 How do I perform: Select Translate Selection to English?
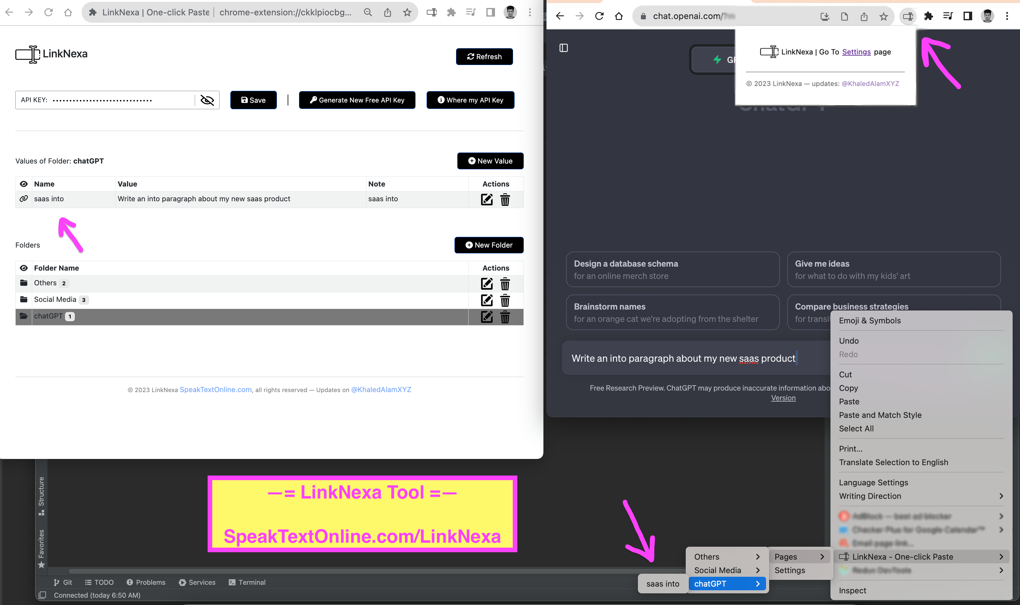pyautogui.click(x=921, y=462)
